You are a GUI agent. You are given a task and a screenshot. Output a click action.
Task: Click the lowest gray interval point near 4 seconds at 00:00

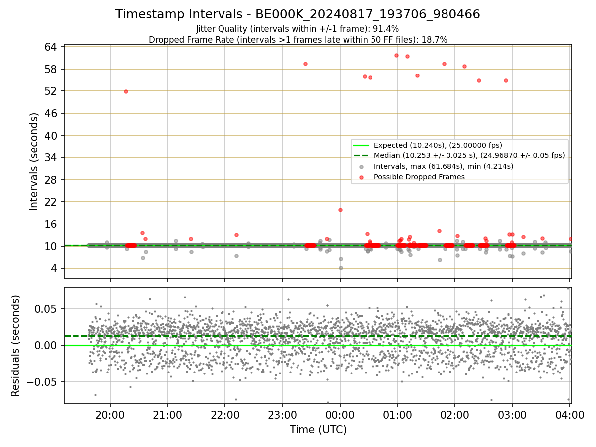341,268
